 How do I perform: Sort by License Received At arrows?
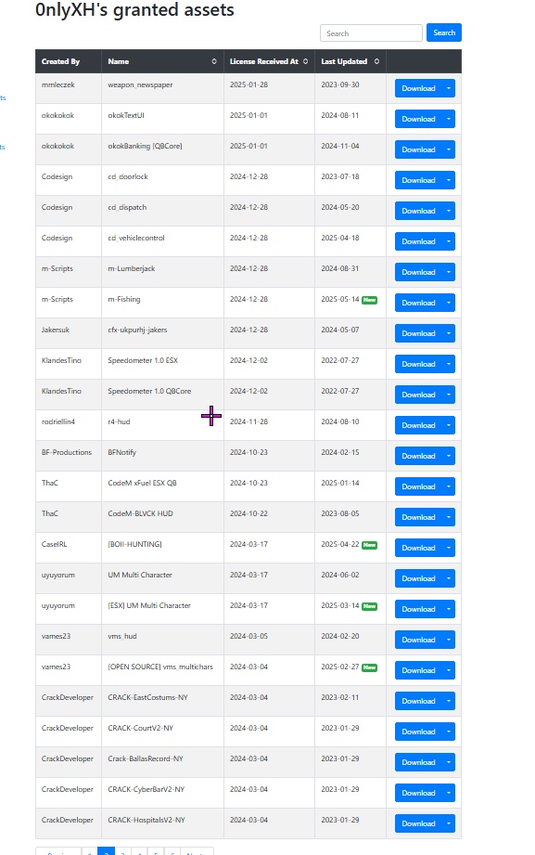[306, 61]
